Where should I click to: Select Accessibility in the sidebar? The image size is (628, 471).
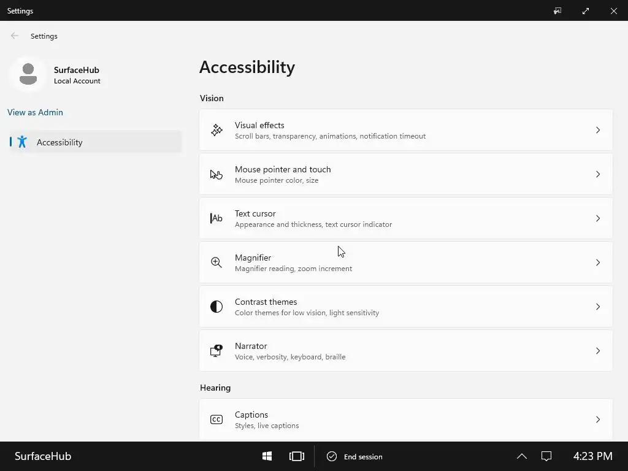[x=59, y=142]
